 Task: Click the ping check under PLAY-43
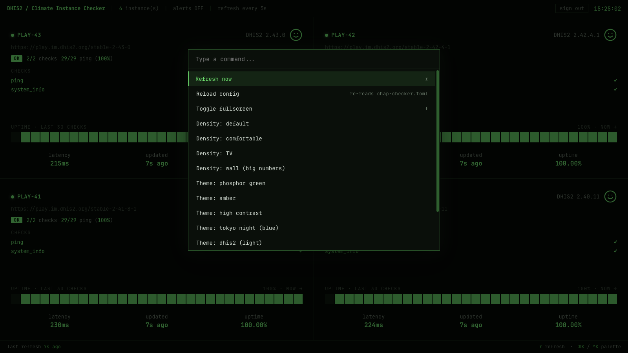(17, 80)
